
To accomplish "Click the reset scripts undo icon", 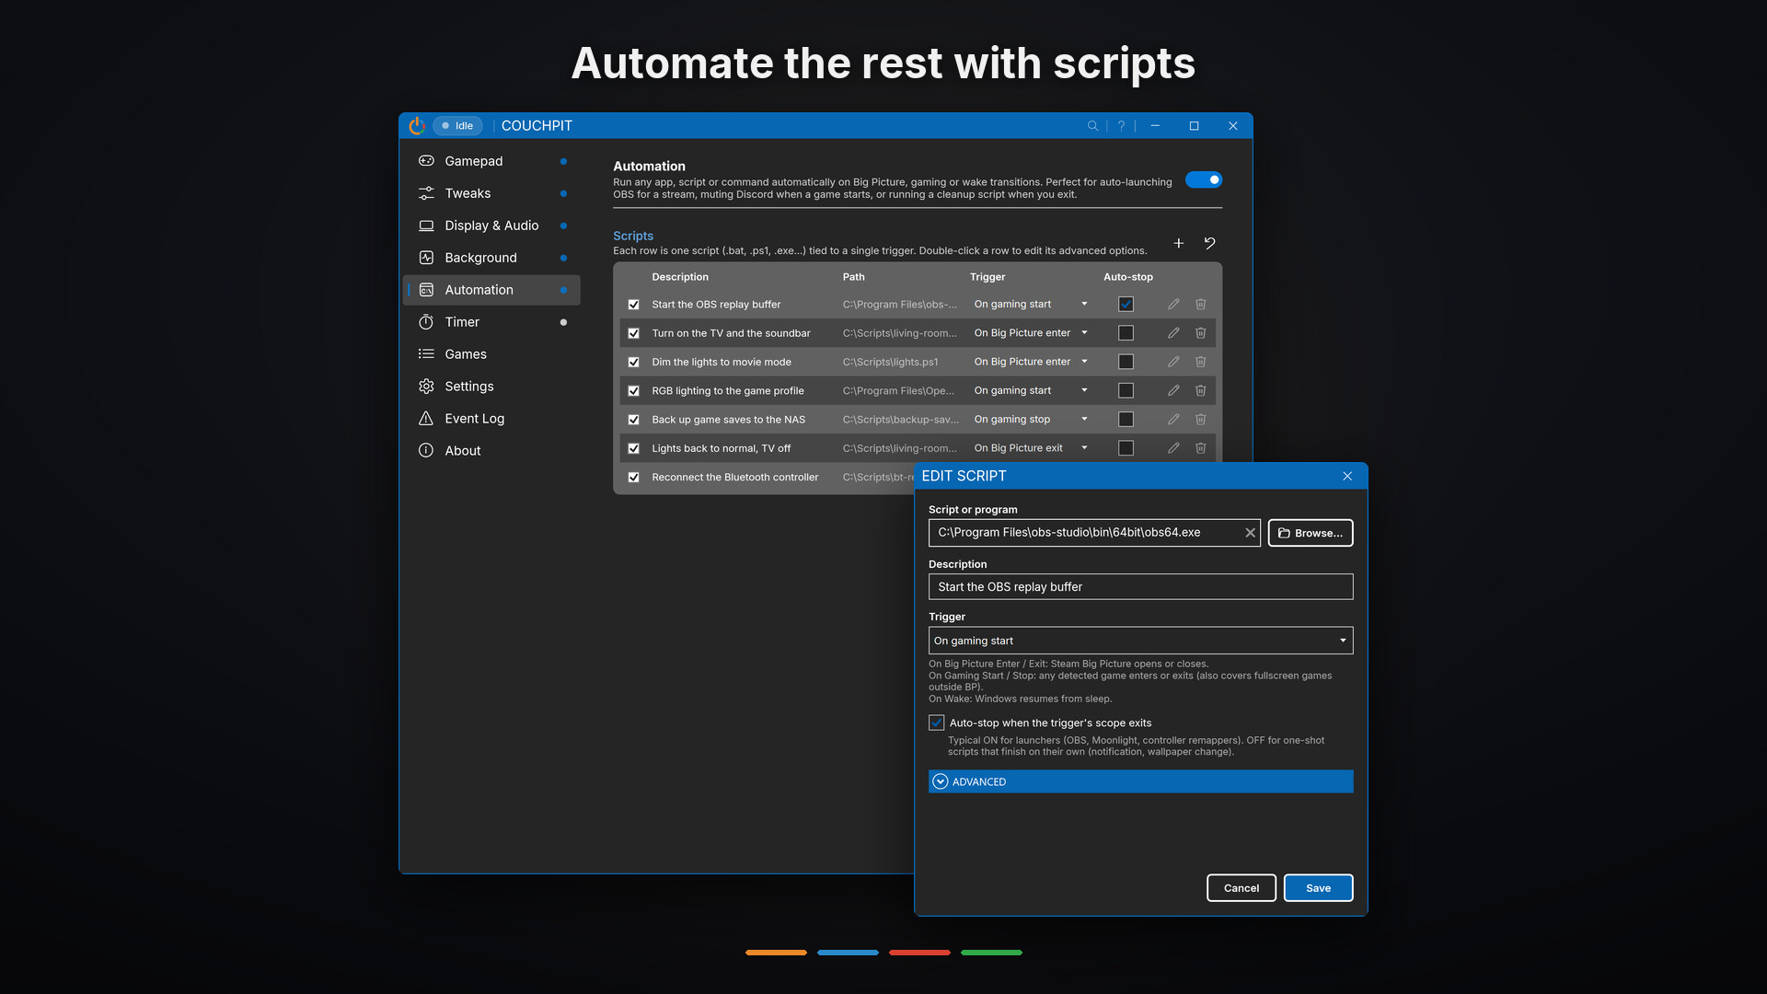I will click(1209, 243).
